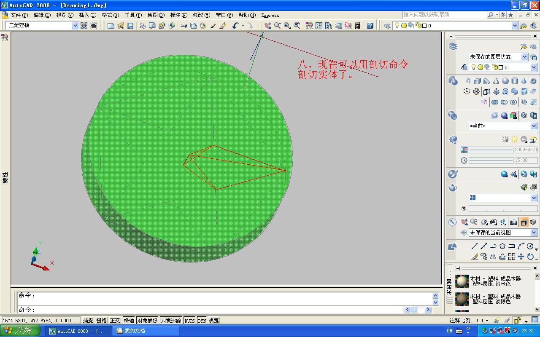Open the annotation scale 1:1 dropdown
The height and width of the screenshot is (337, 540).
482,321
